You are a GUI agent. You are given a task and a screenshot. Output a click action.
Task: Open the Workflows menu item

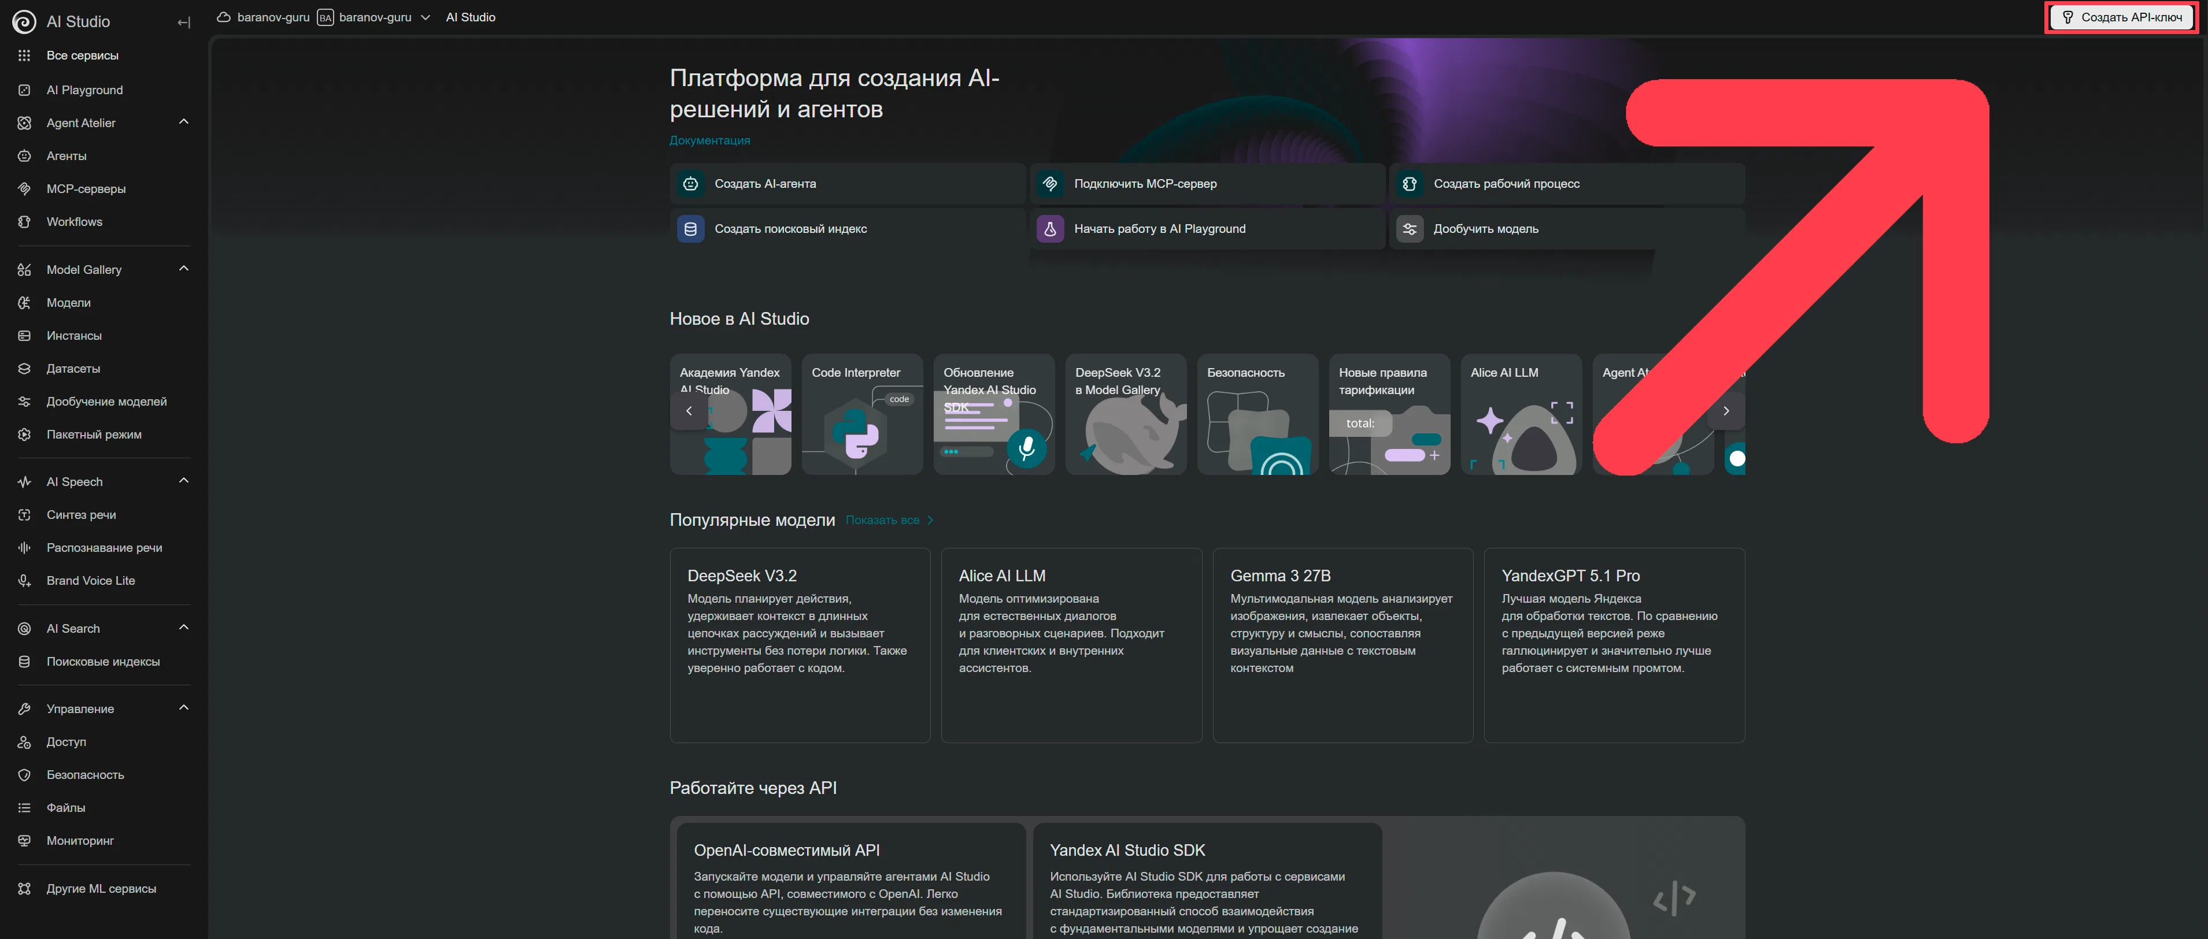click(103, 222)
